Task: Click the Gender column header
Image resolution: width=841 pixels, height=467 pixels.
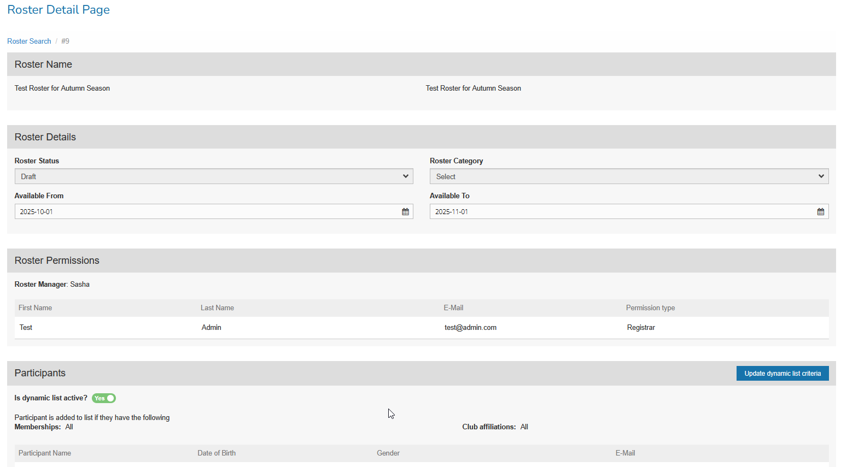Action: coord(388,453)
